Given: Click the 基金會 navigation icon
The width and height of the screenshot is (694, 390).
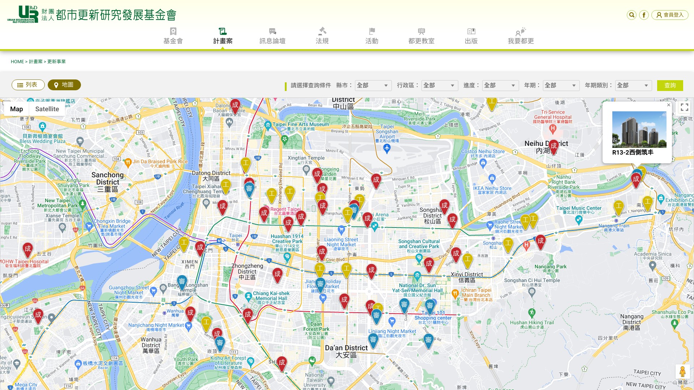Looking at the screenshot, I should pos(173,31).
